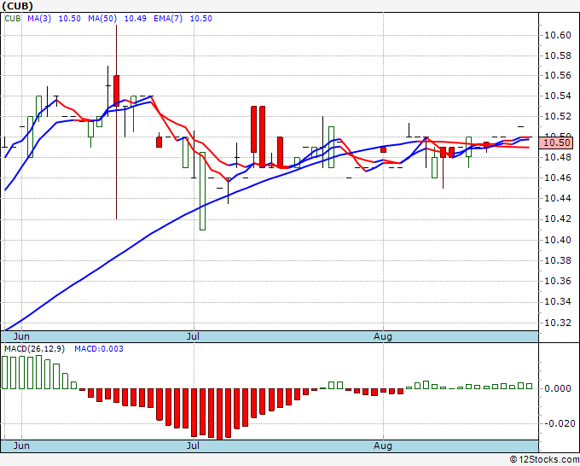The height and width of the screenshot is (466, 580).
Task: Click the 10.52 price axis label
Action: (558, 117)
